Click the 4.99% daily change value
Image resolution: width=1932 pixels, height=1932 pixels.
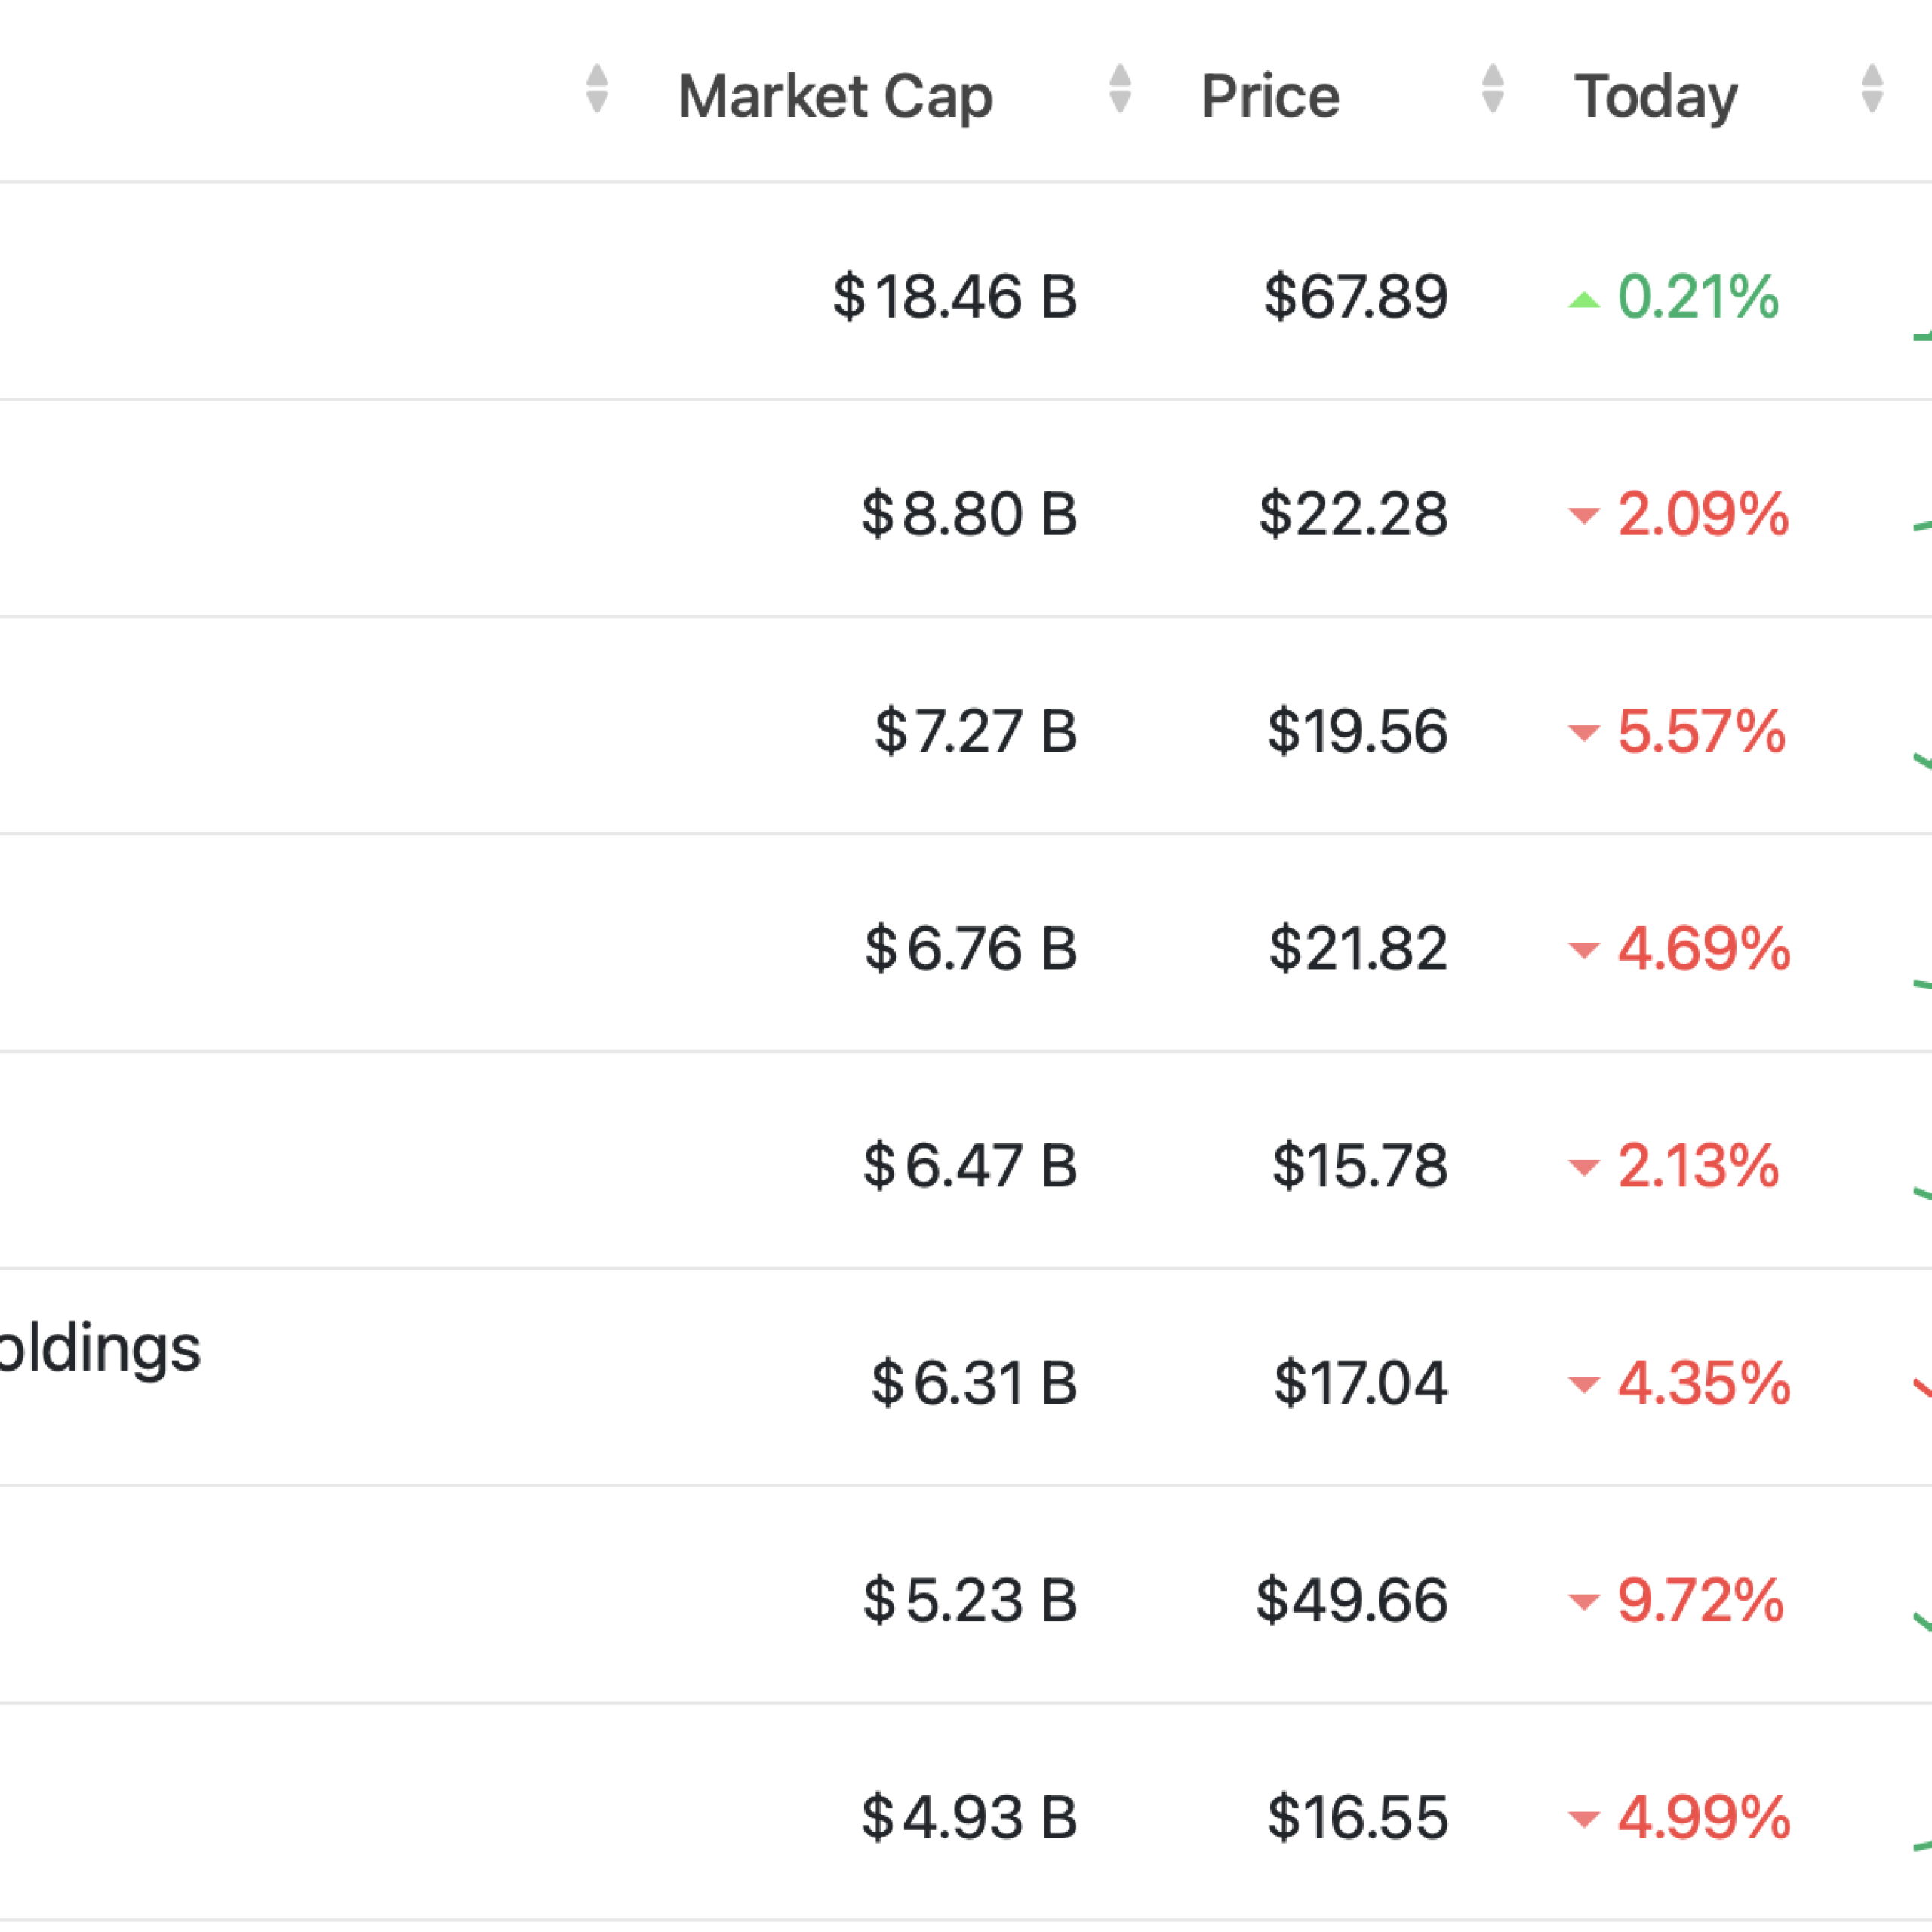coord(1703,1817)
